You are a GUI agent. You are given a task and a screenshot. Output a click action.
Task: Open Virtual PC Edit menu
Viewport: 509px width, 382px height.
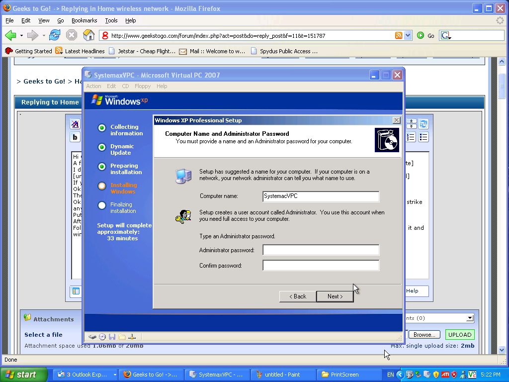pos(111,86)
